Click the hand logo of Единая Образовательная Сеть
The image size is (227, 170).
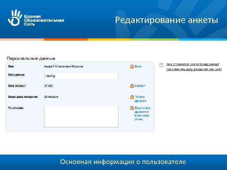pos(15,18)
